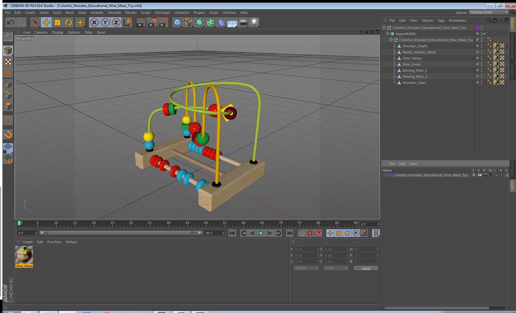Add a light object
The image size is (516, 313).
coord(254,22)
